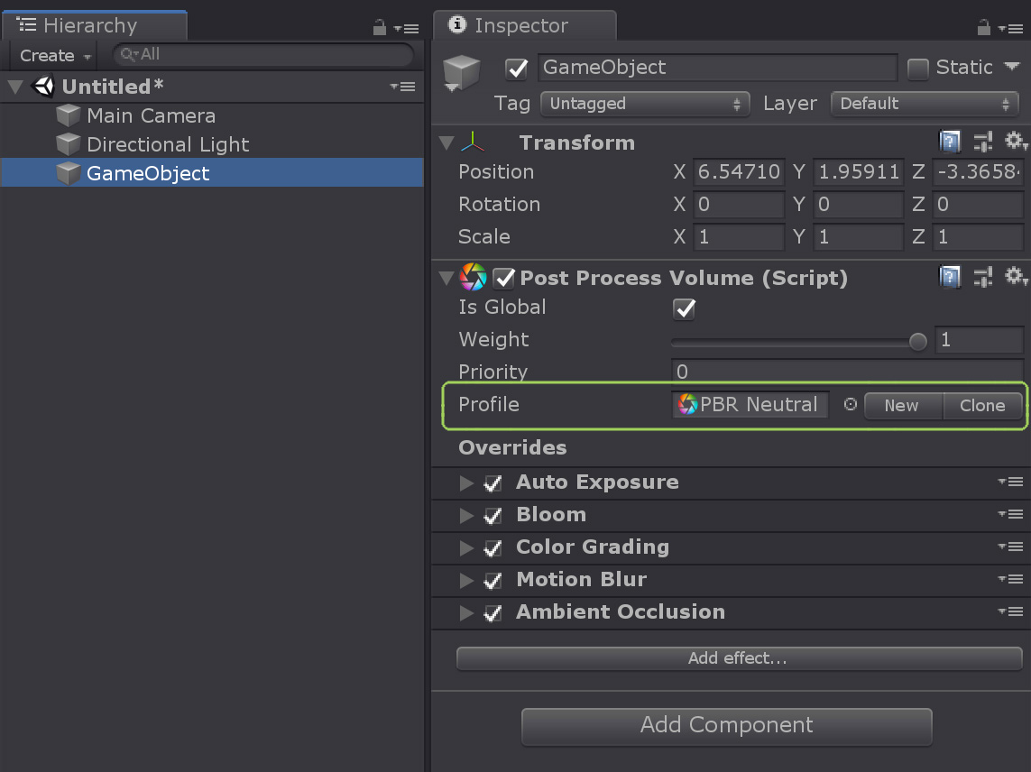Image resolution: width=1031 pixels, height=772 pixels.
Task: Expand the Color Grading override
Action: 466,547
